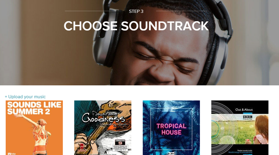Click the Sounds Like Summer 2 title text

(x=34, y=108)
